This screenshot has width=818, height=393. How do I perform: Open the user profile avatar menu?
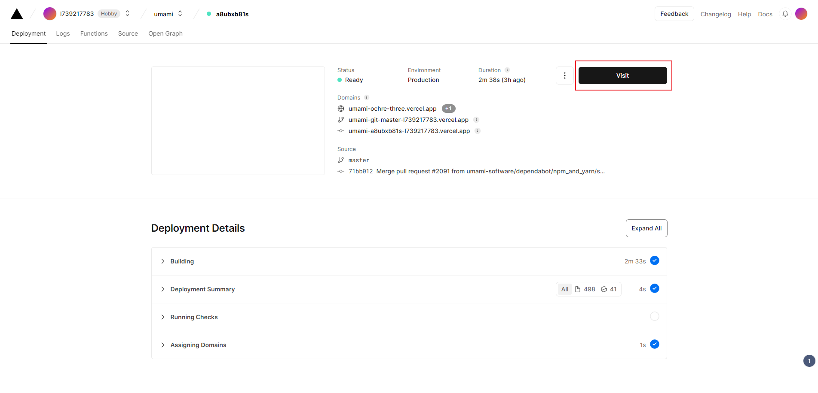click(x=801, y=14)
